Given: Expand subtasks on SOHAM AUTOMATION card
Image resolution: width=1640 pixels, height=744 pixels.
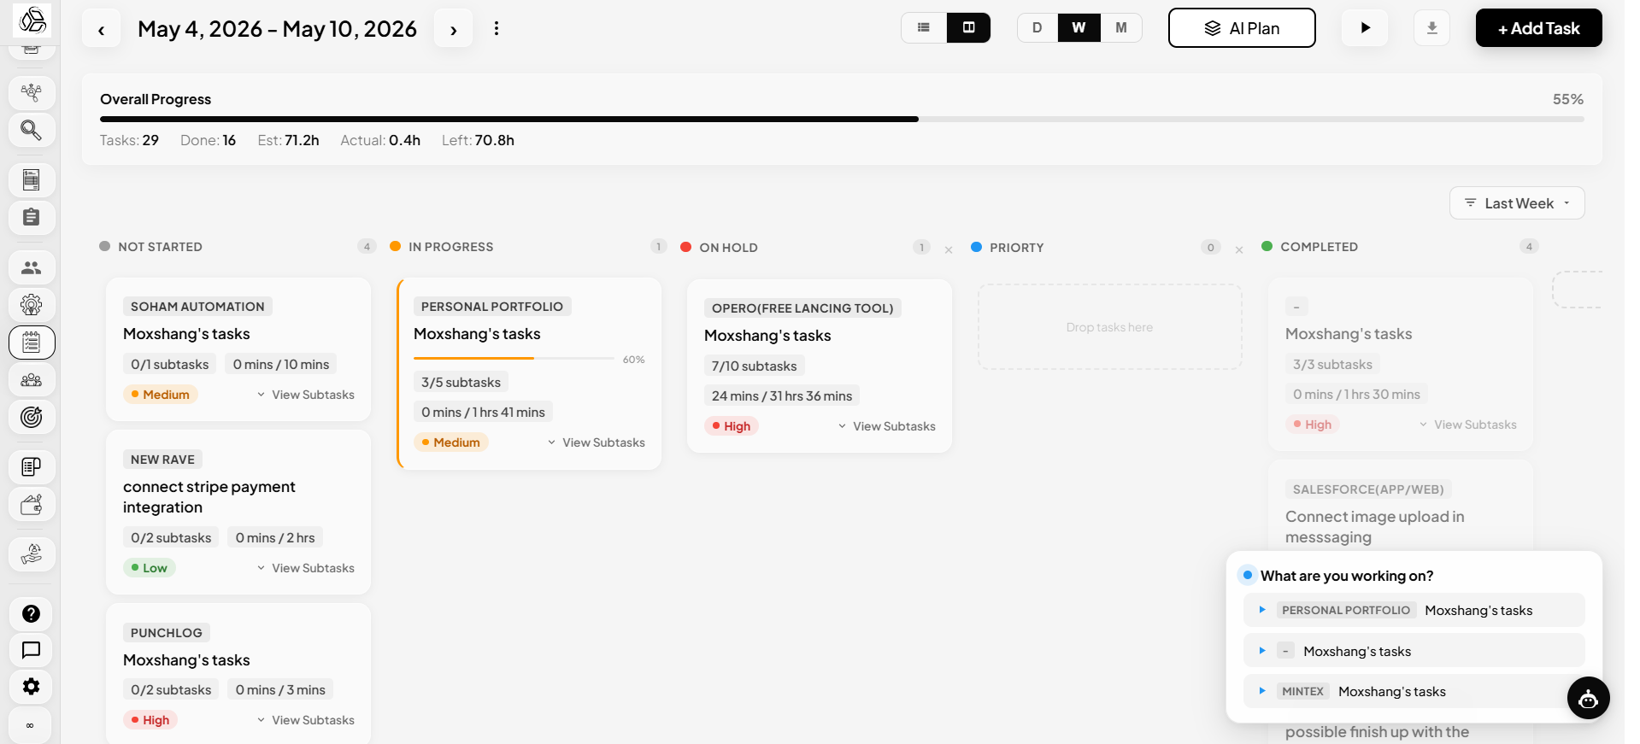Looking at the screenshot, I should click(305, 395).
